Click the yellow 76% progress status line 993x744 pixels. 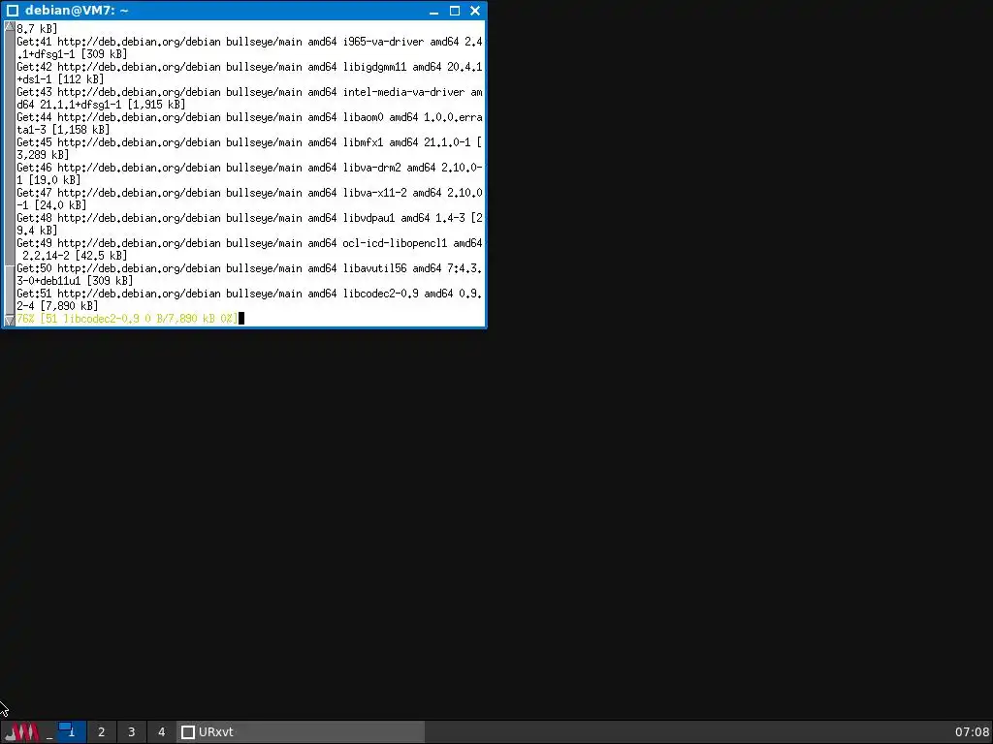pyautogui.click(x=127, y=318)
